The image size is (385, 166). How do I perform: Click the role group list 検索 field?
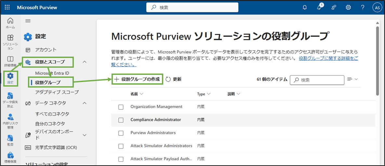(x=317, y=80)
